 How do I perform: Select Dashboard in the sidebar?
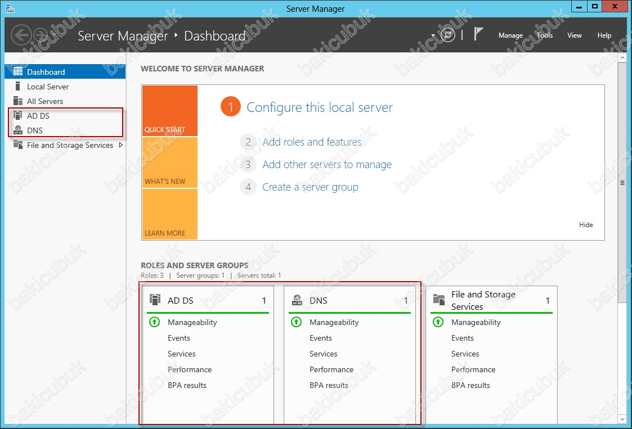click(65, 72)
